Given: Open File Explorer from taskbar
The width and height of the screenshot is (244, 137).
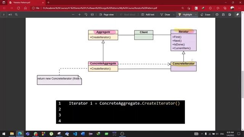Looking at the screenshot, I should tap(12, 134).
